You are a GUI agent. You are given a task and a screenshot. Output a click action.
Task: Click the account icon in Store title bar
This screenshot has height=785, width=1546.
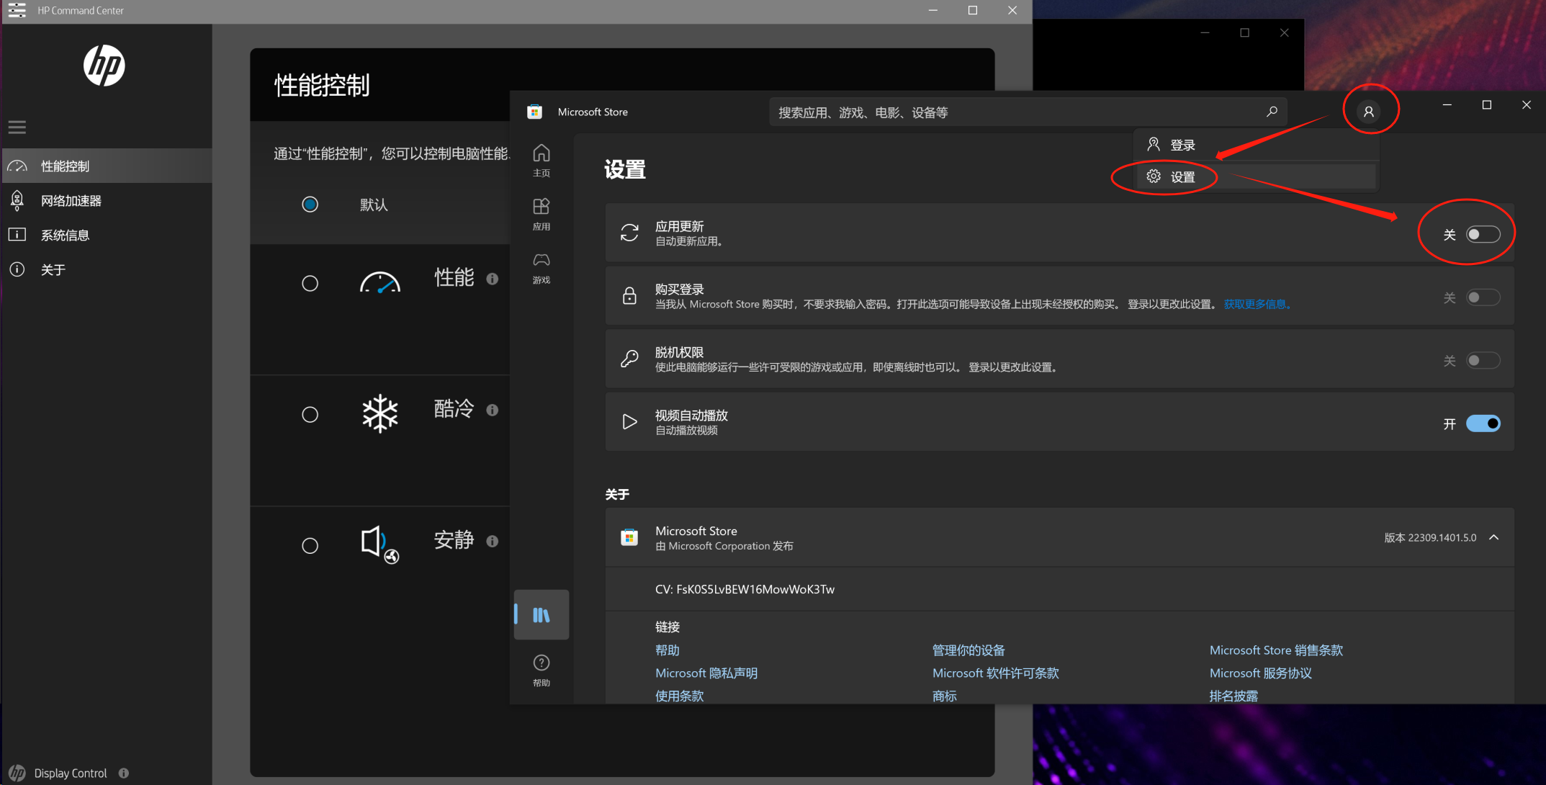click(x=1370, y=110)
